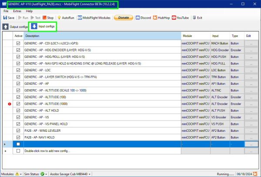Image resolution: width=261 pixels, height=177 pixels.
Task: Uncheck GENERIC - AP - AP row
Action: point(18,83)
